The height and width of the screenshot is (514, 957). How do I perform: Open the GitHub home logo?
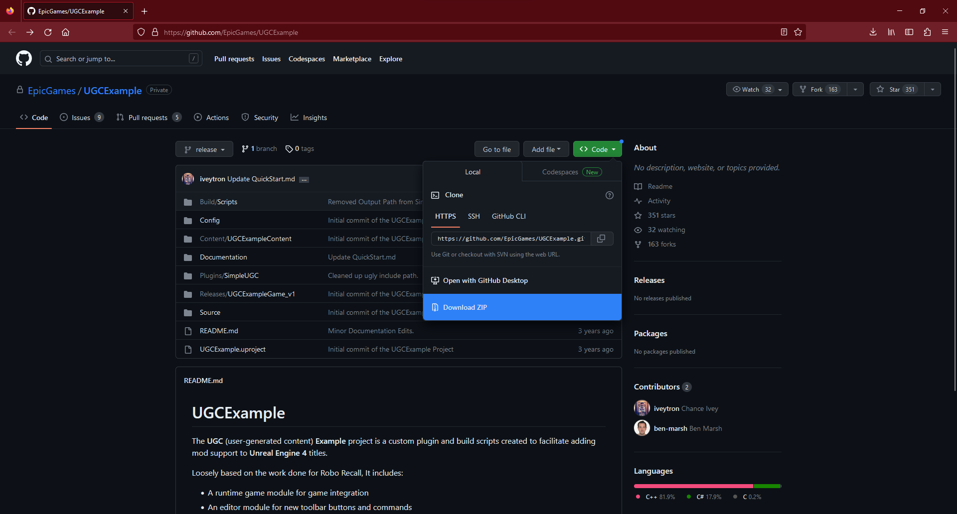24,58
